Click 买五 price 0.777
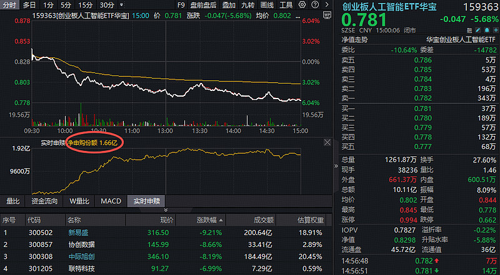The image size is (500, 275). [x=423, y=147]
